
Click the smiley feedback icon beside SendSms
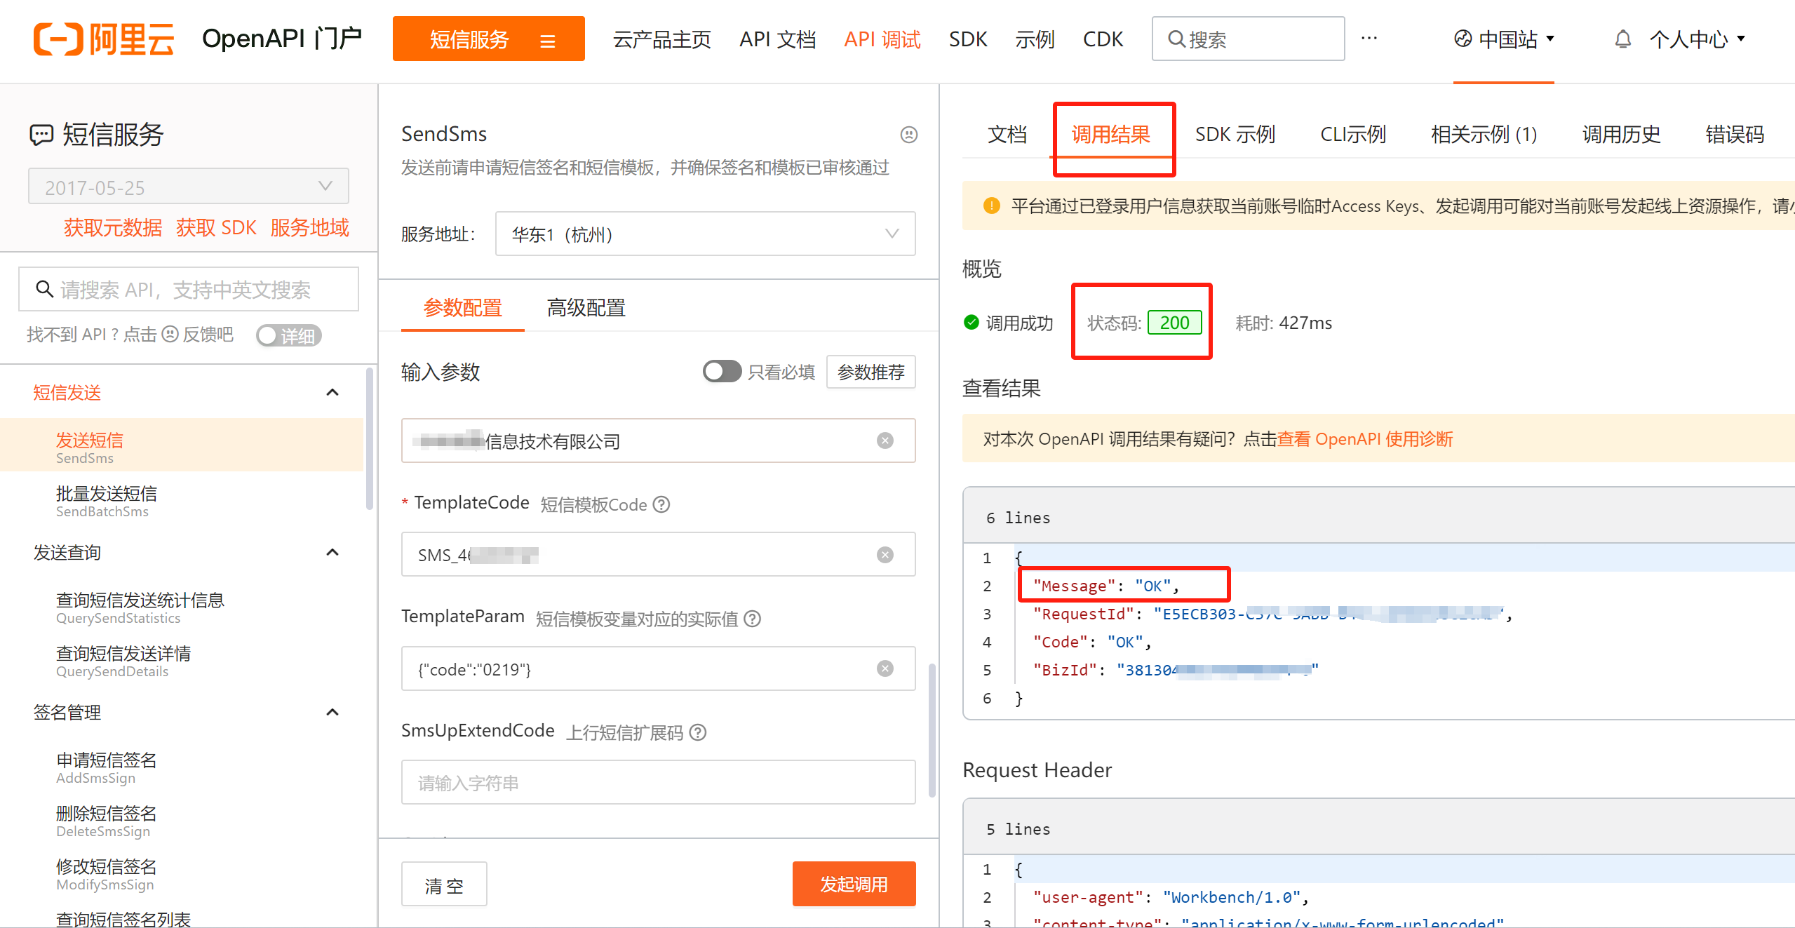click(x=908, y=134)
